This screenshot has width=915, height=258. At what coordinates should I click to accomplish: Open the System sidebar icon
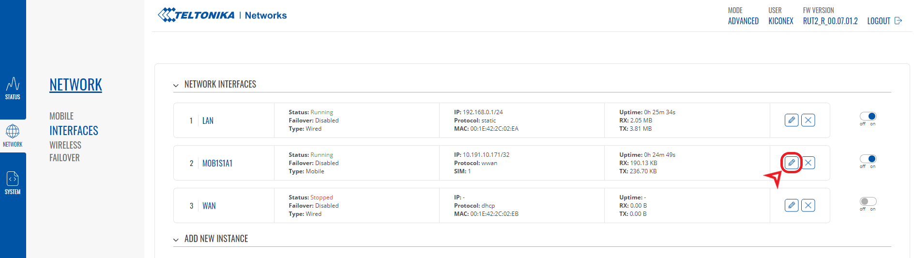coord(13,183)
